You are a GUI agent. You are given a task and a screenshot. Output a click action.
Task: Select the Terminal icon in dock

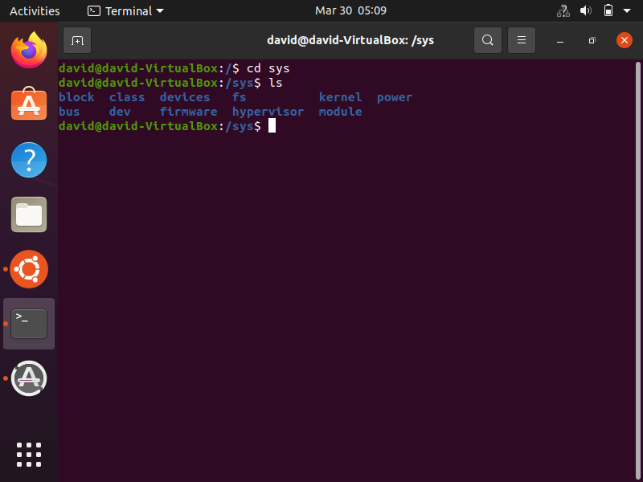coord(29,324)
